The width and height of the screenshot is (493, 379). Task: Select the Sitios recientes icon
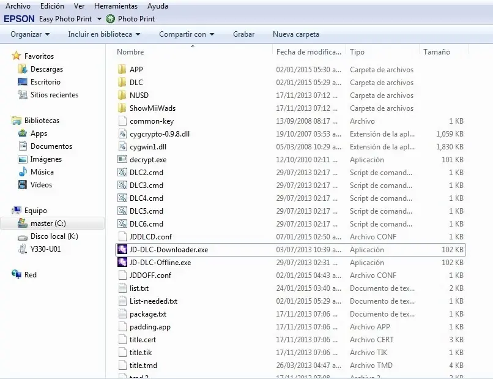tap(23, 95)
